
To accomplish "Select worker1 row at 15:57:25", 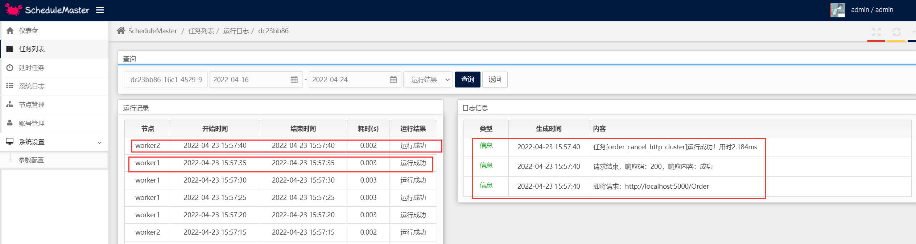I will click(281, 198).
